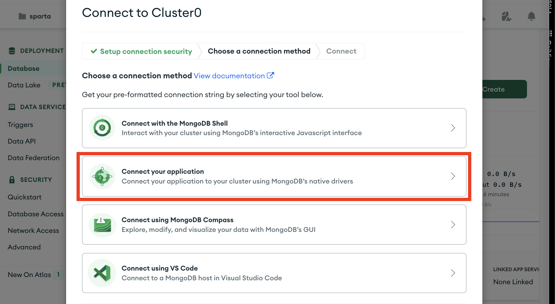The image size is (555, 304).
Task: Click the MongoDB Shell icon
Action: pos(102,128)
